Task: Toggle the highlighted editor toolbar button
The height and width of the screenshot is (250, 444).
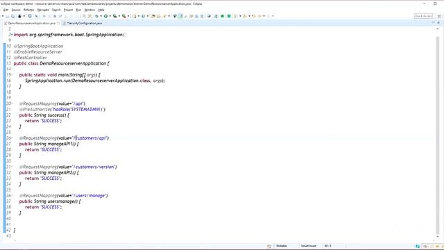Action: tap(180, 16)
